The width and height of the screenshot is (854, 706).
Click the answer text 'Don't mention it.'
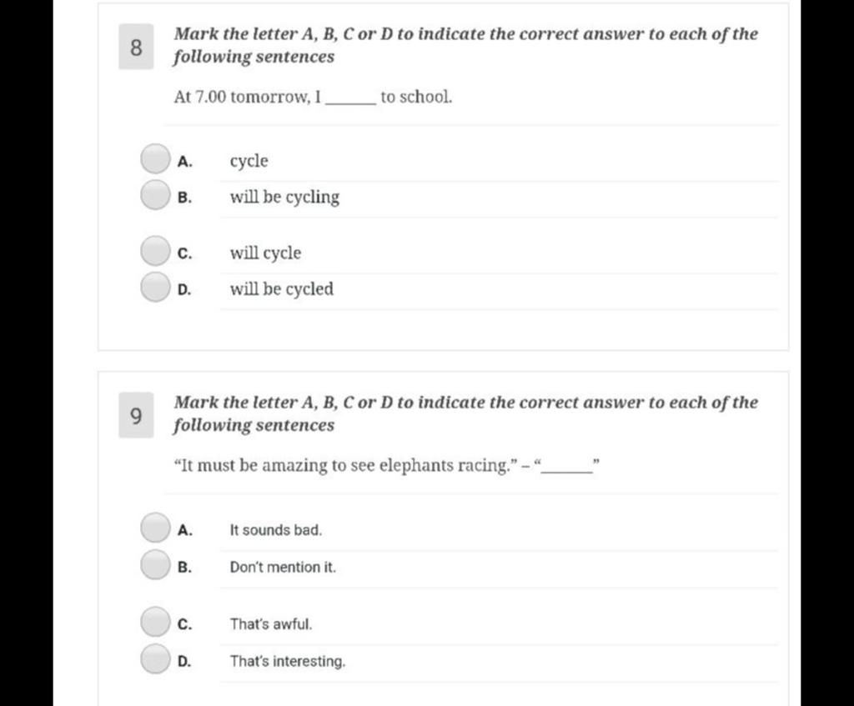point(283,567)
